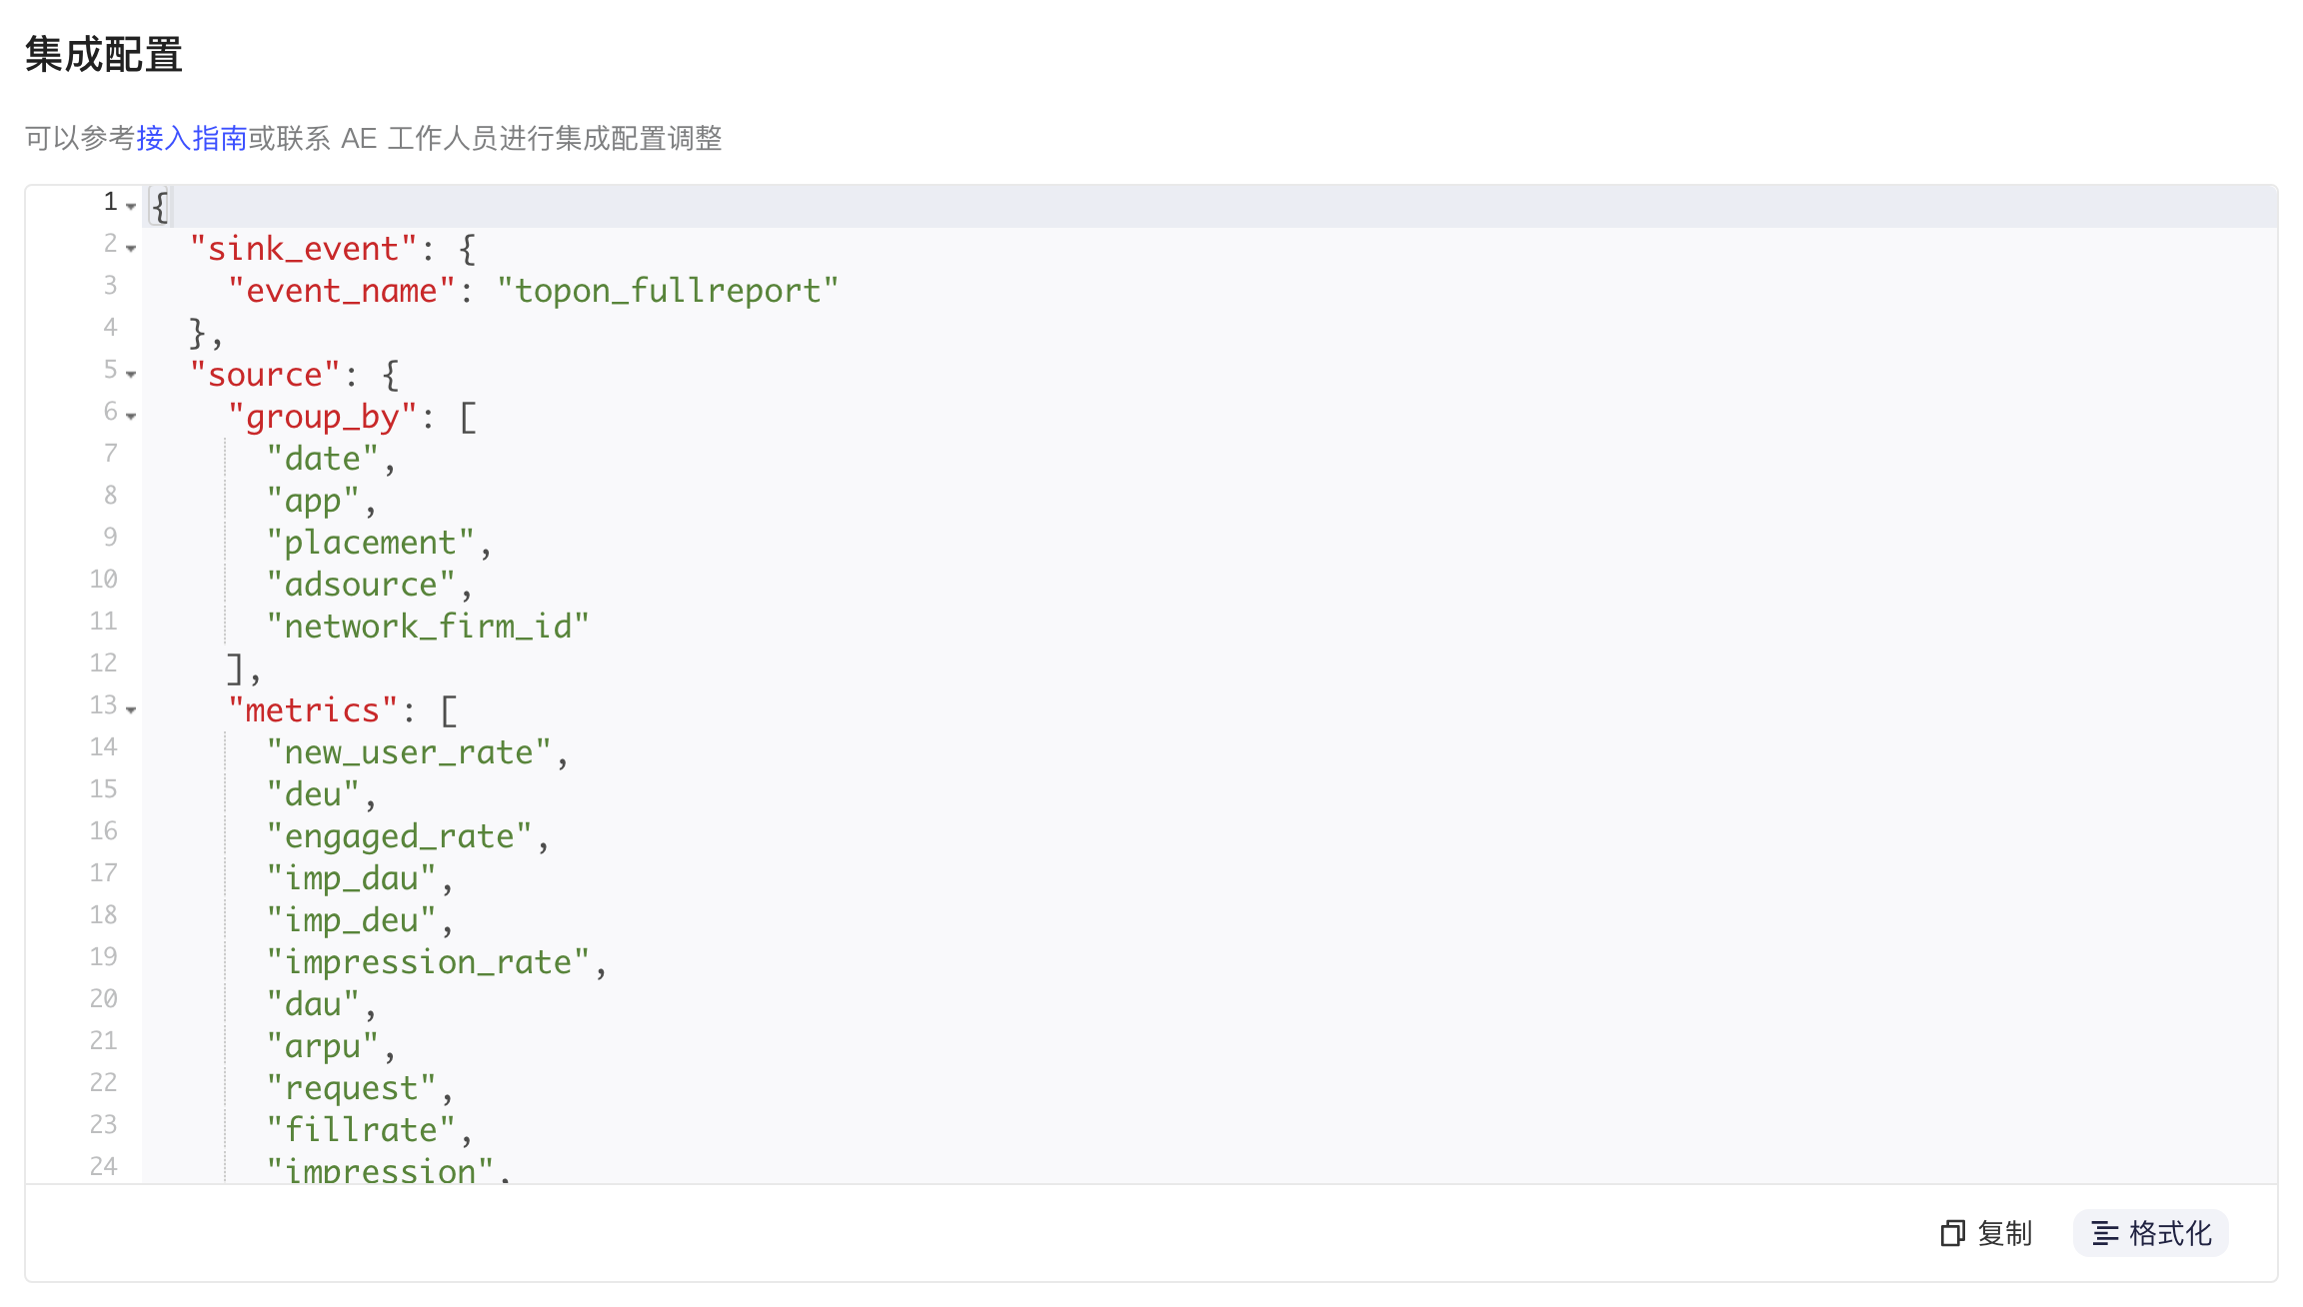Click the "source" key
The height and width of the screenshot is (1307, 2303).
[x=265, y=375]
